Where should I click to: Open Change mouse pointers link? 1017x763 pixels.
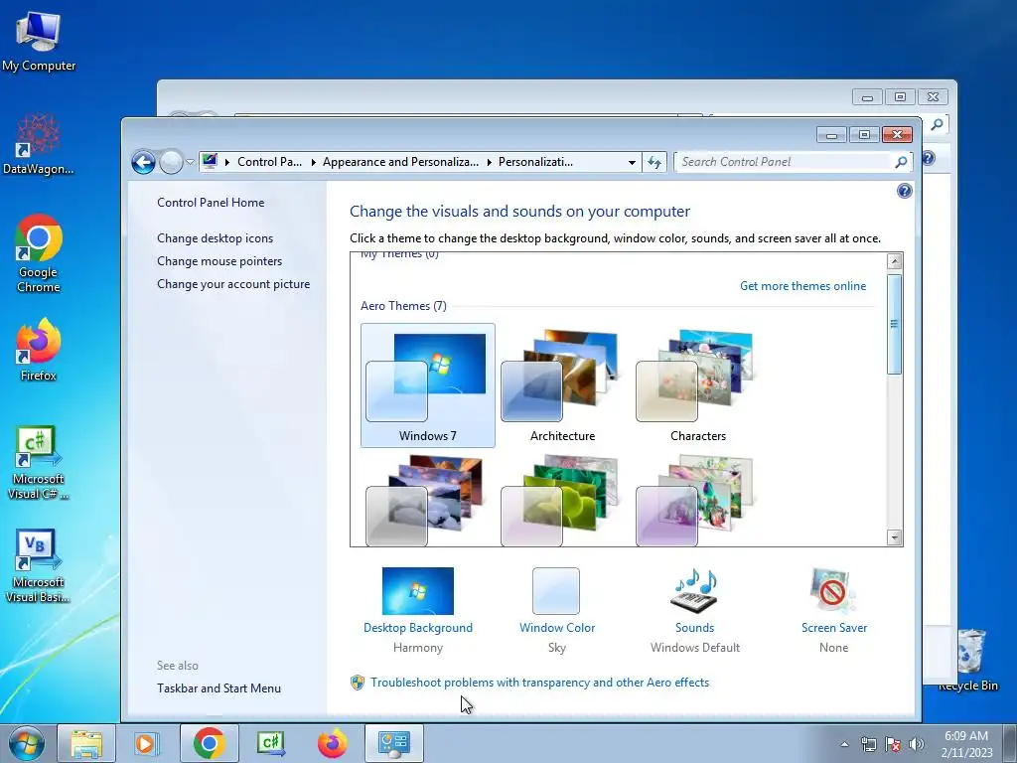219,261
